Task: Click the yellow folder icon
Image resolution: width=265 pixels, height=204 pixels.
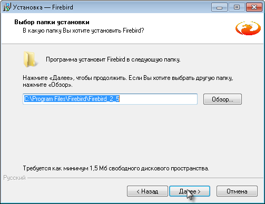Action: [x=30, y=59]
